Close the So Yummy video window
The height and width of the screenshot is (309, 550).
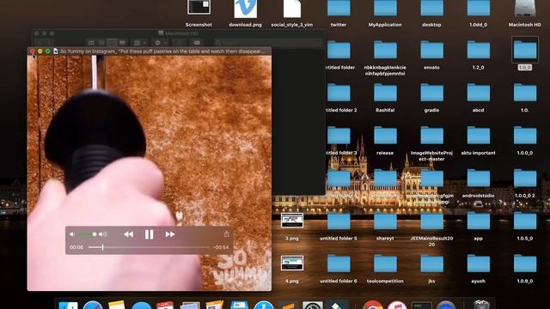tap(33, 51)
